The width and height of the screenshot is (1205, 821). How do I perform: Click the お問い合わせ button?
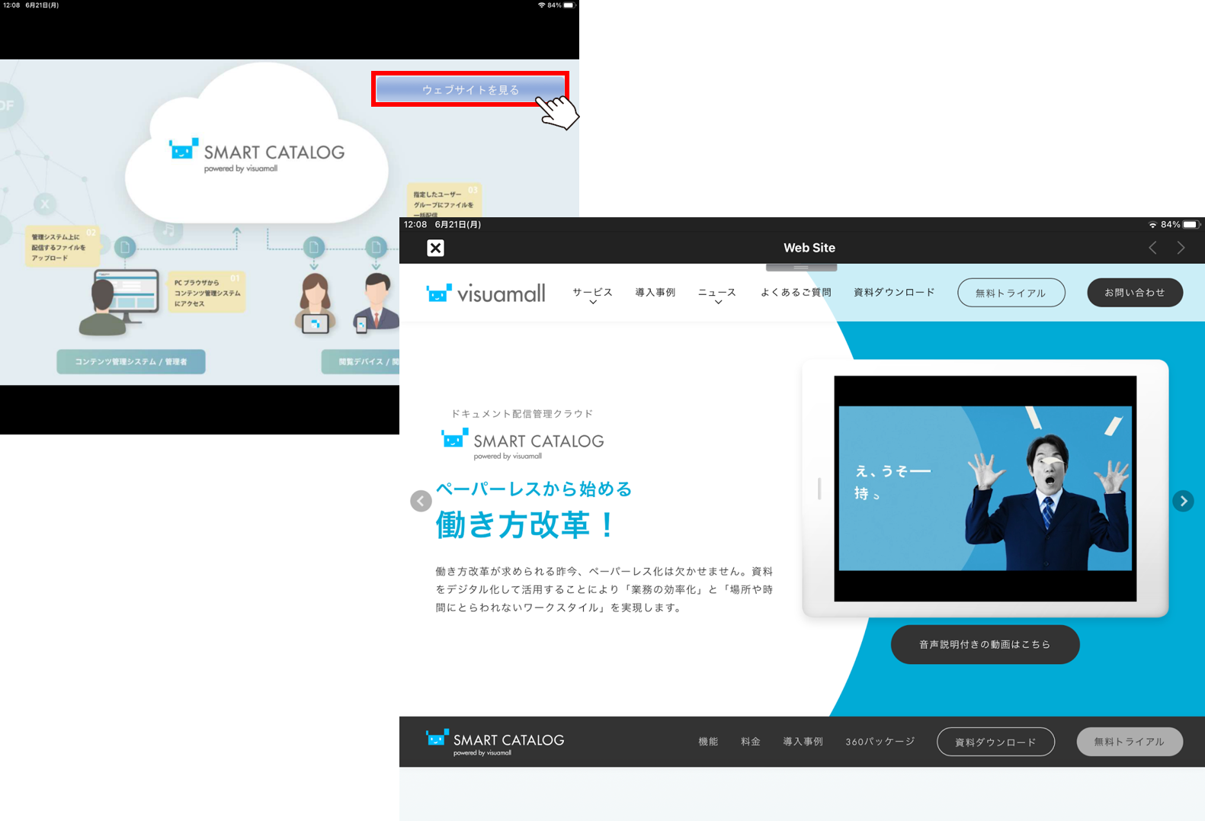coord(1134,293)
